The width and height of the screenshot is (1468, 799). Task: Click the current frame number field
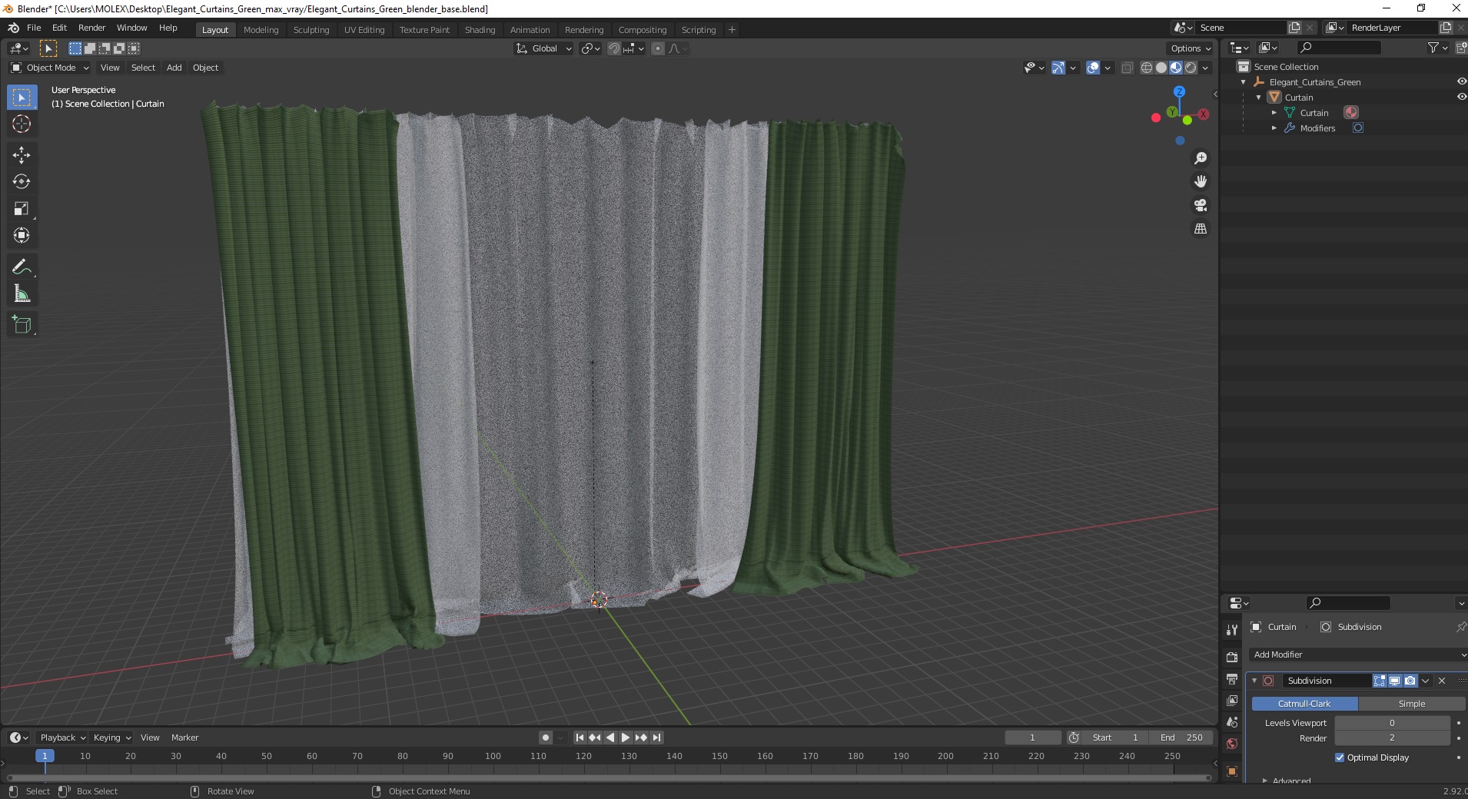pos(1032,738)
